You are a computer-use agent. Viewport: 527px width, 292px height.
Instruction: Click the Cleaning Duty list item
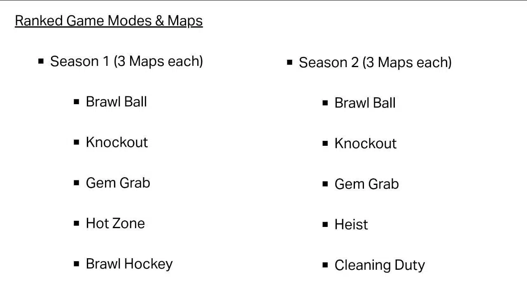tap(380, 265)
